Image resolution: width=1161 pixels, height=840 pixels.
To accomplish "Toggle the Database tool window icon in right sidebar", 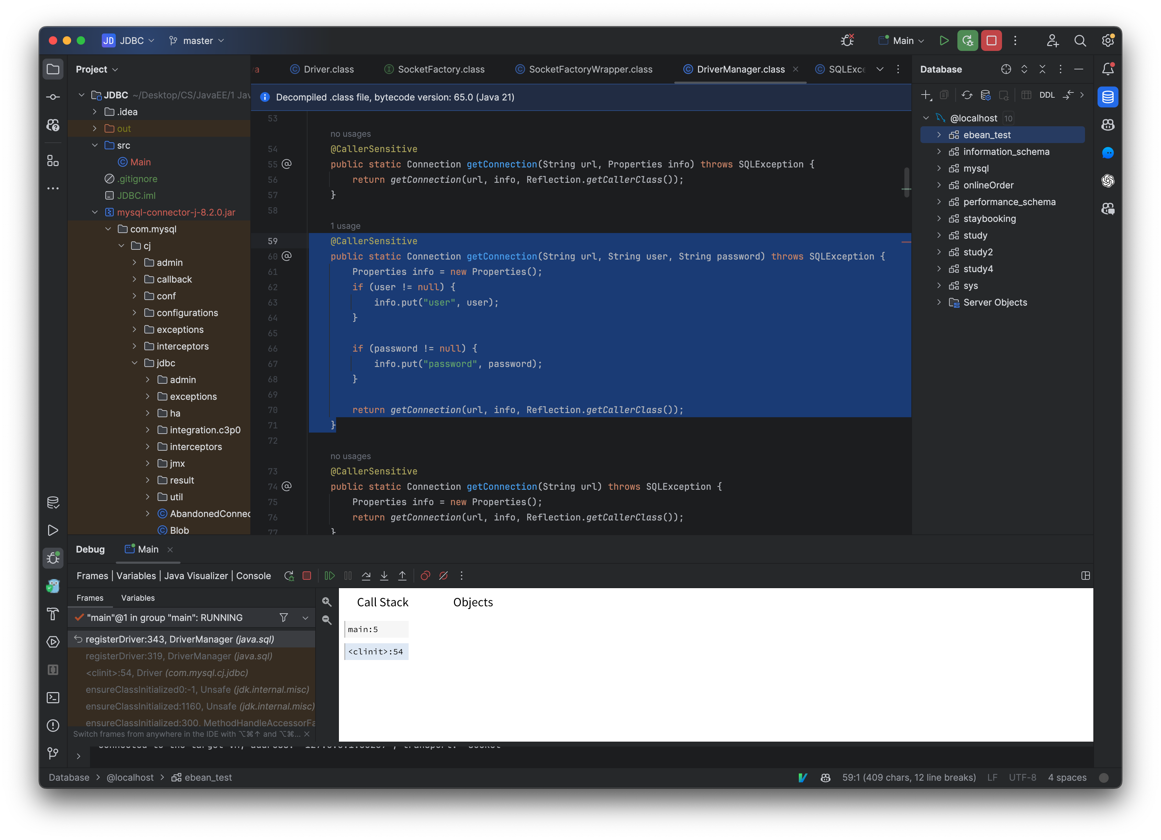I will [1108, 97].
